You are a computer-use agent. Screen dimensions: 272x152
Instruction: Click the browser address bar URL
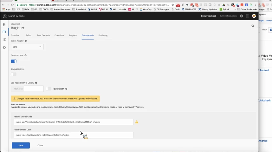pyautogui.click(x=99, y=5)
